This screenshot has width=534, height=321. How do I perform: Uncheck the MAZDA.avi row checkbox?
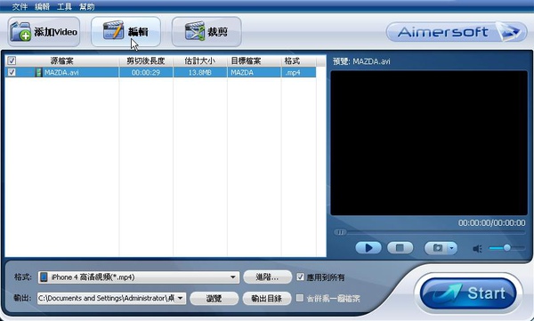12,72
